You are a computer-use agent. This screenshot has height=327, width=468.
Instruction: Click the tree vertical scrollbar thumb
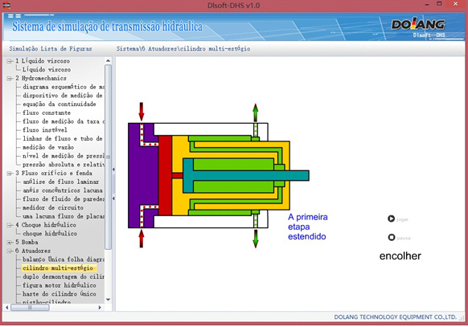[108, 157]
